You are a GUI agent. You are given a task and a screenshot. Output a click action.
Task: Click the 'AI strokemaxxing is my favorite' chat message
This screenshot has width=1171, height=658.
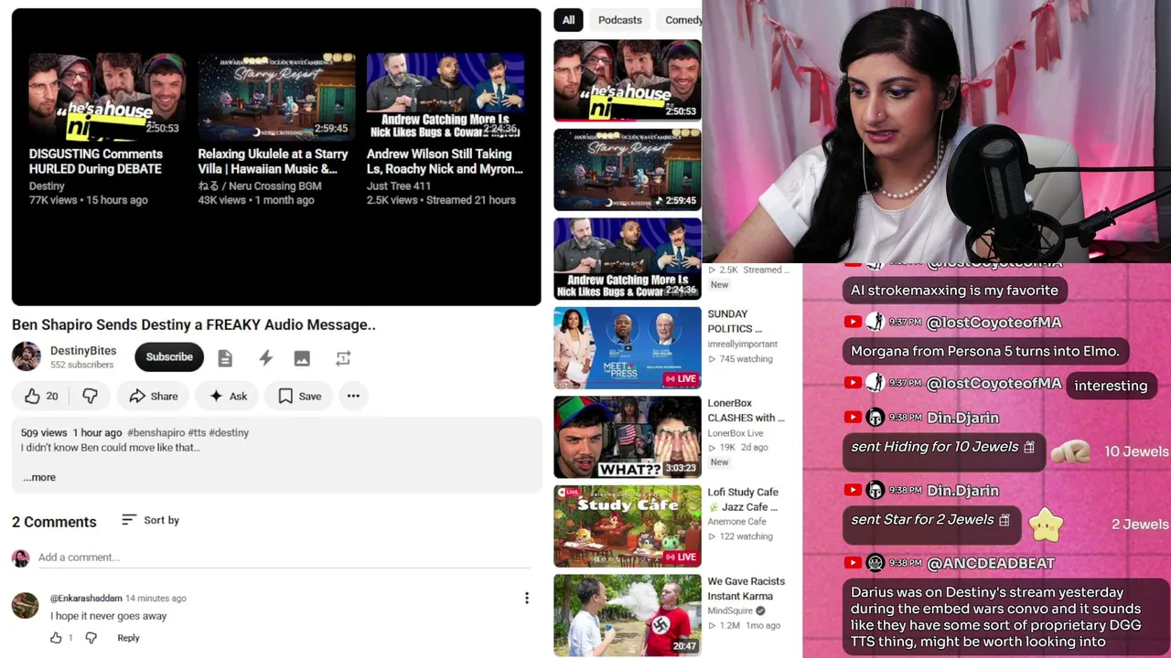coord(954,291)
